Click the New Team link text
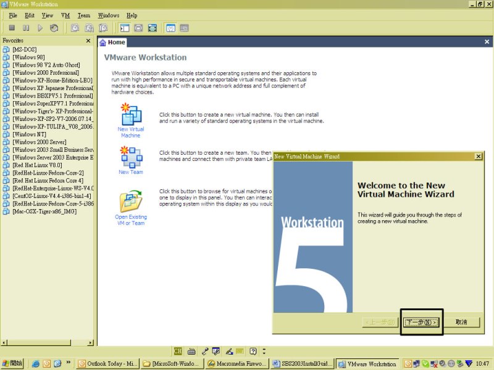This screenshot has height=370, width=494. [x=131, y=172]
